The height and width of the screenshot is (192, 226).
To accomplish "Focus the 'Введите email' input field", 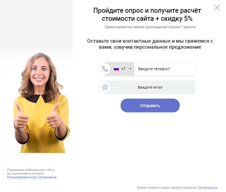I will (x=150, y=87).
